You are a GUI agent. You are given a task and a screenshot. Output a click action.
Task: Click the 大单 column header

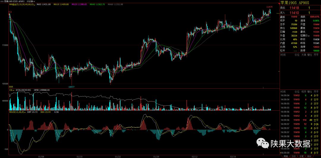[x=303, y=55]
